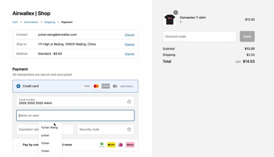Click the pink Klarna icon
Image resolution: width=274 pixels, height=157 pixels.
[130, 144]
